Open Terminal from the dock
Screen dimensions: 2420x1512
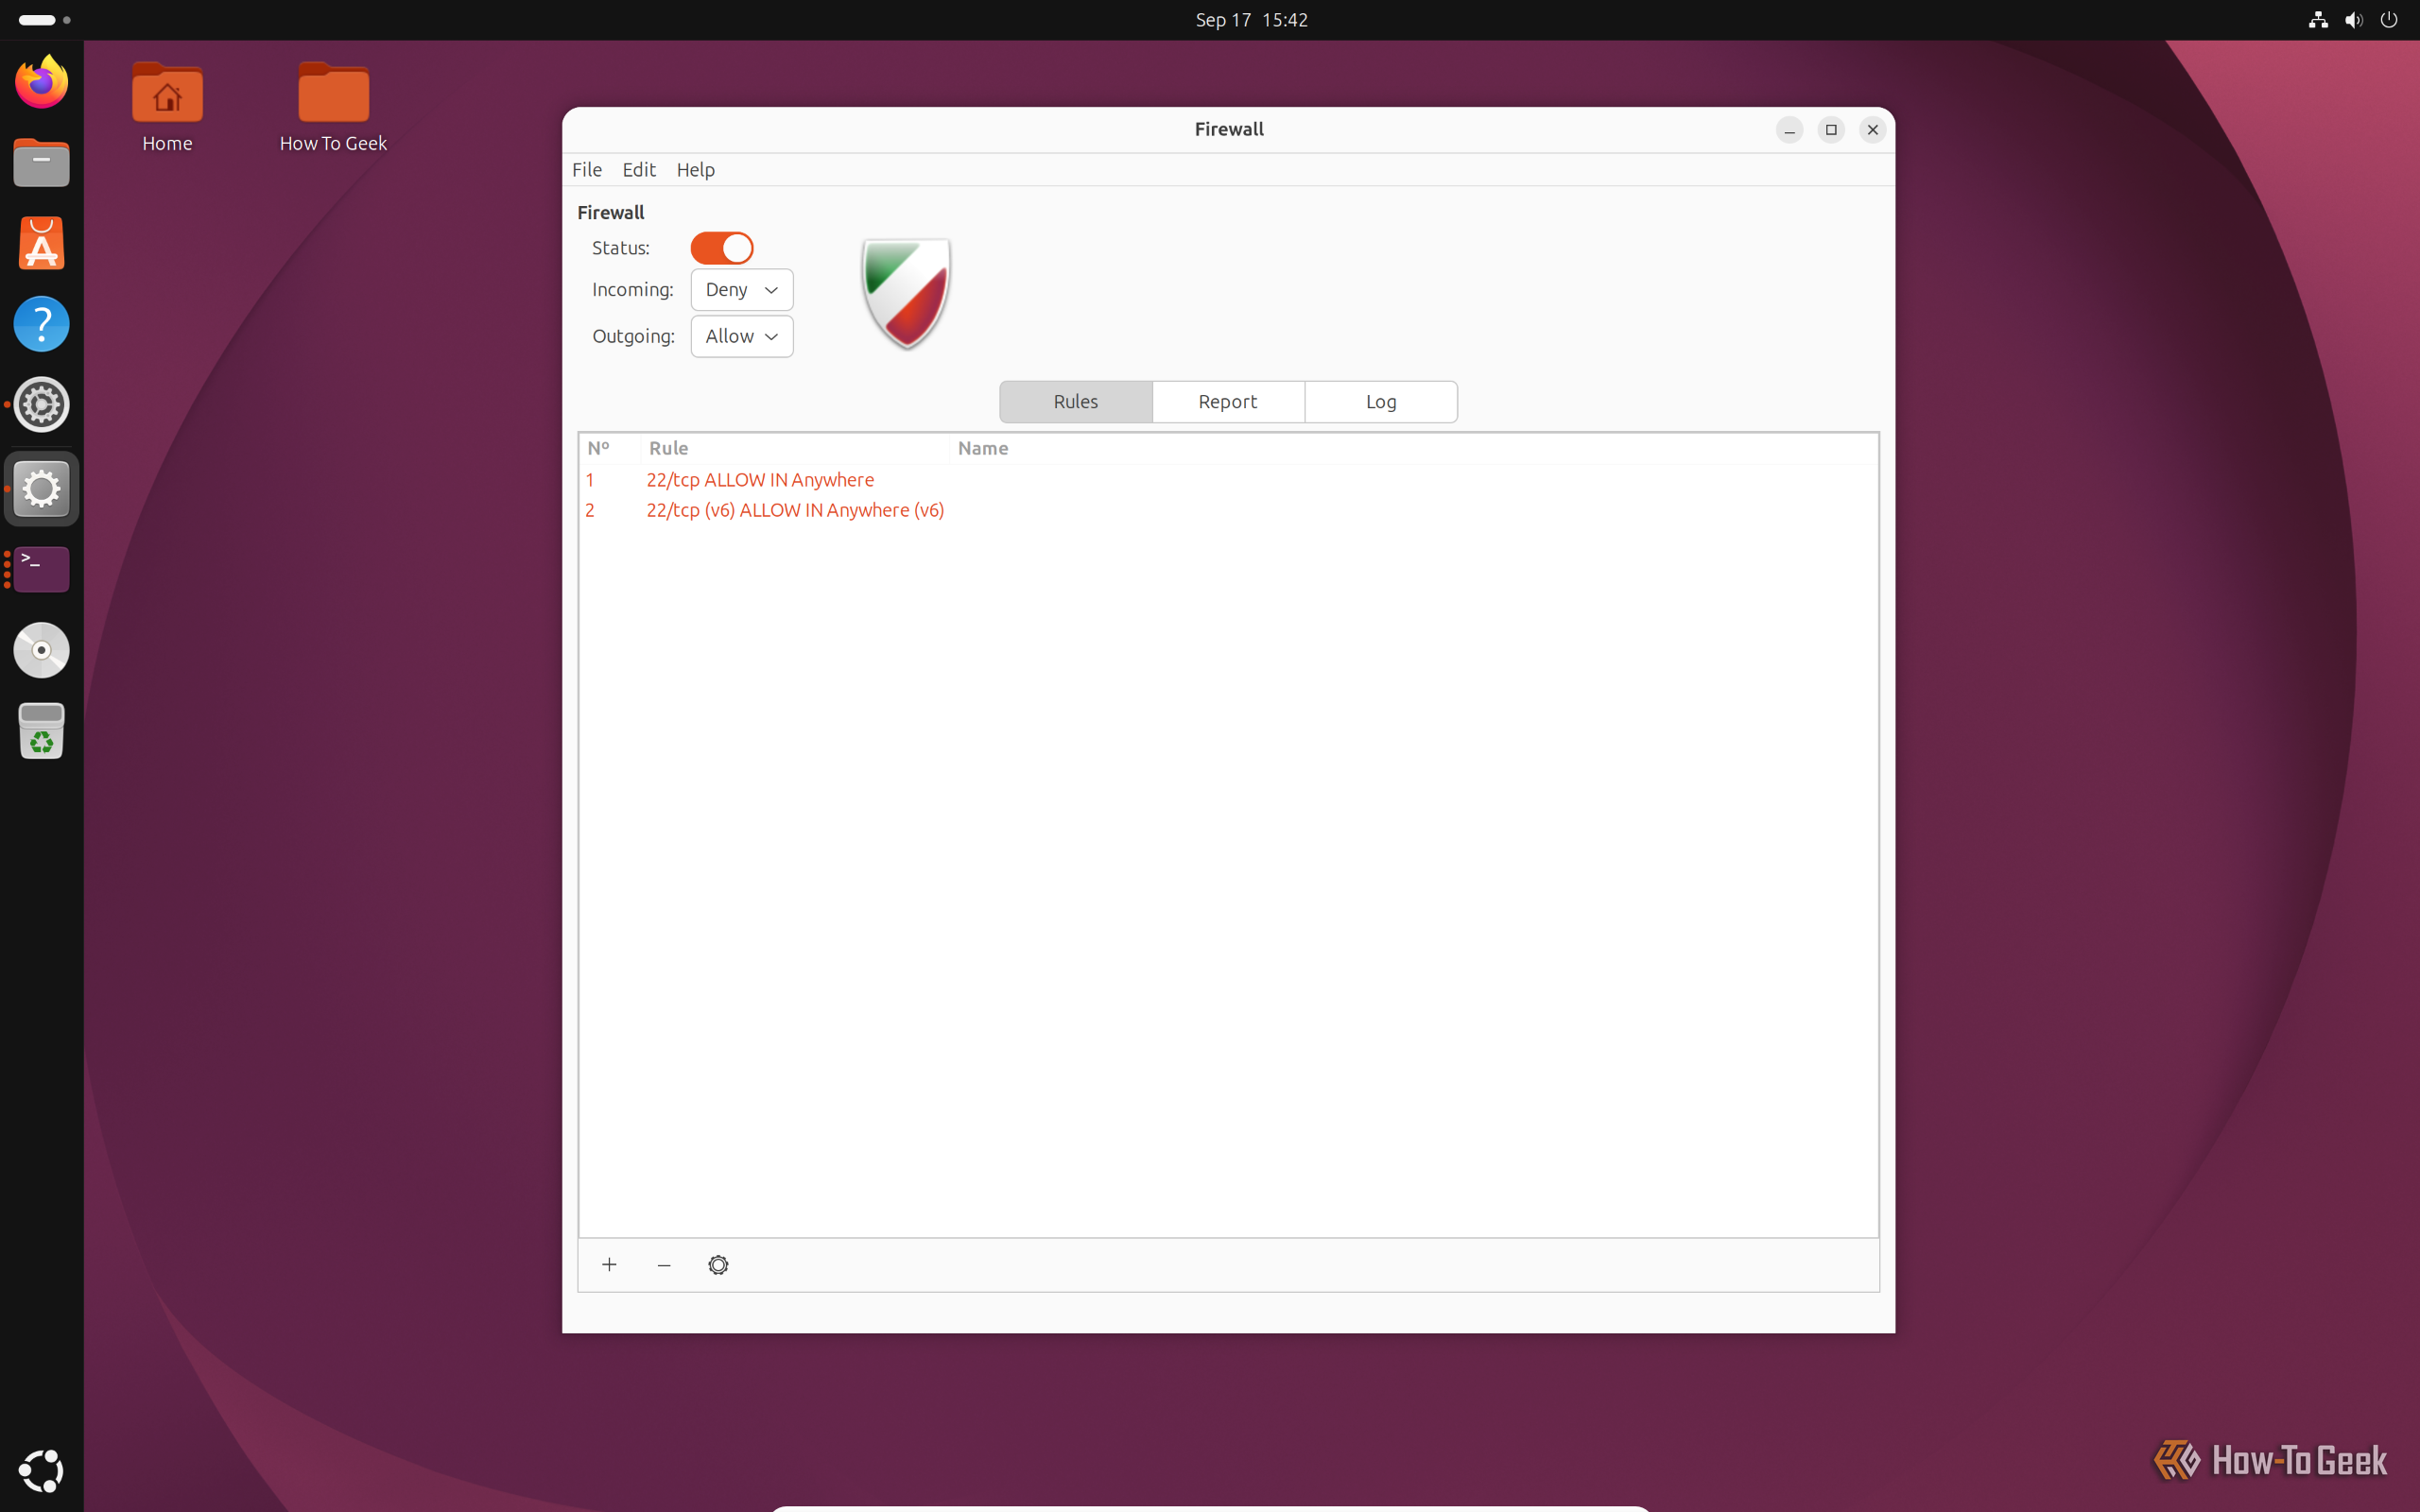pyautogui.click(x=41, y=570)
